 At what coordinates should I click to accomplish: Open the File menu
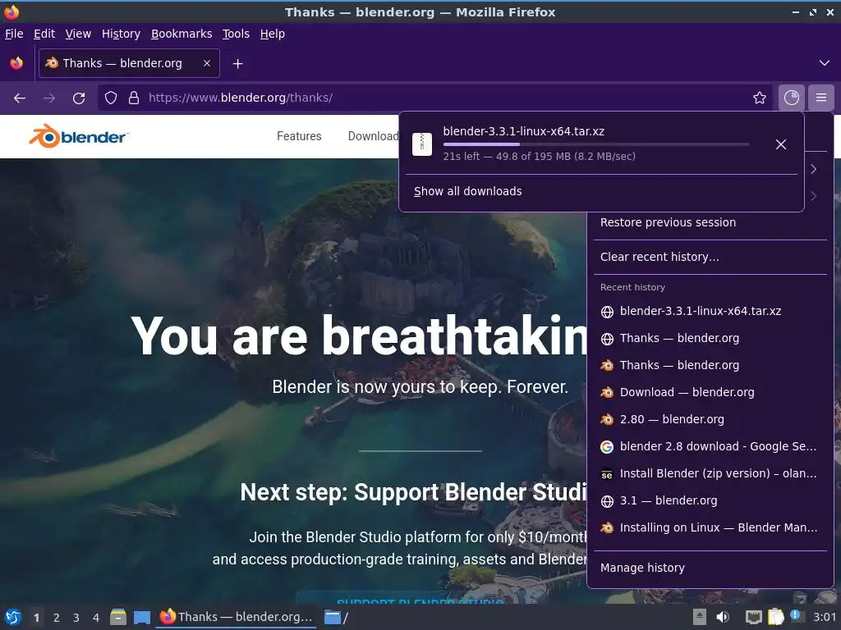click(14, 34)
